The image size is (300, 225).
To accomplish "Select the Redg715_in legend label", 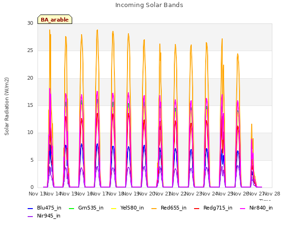I will 218,208.
